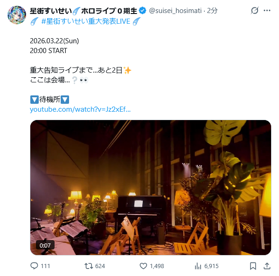Open the youtube.com/watch waiting room link
Screen dimensions: 279x276
[x=80, y=109]
